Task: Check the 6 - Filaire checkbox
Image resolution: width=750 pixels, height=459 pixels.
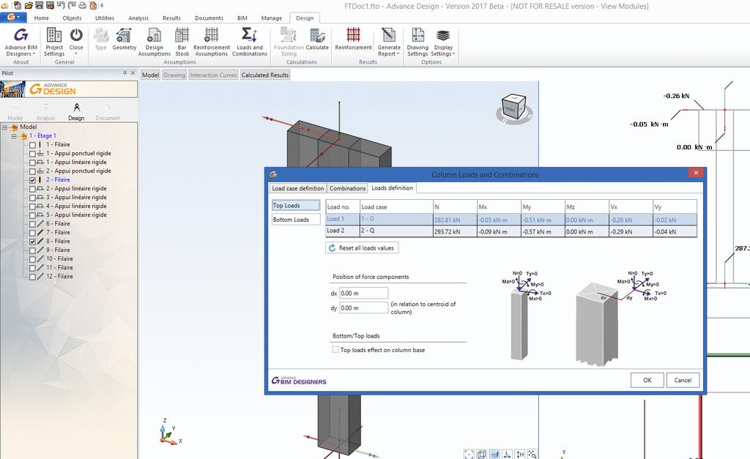Action: 32,224
